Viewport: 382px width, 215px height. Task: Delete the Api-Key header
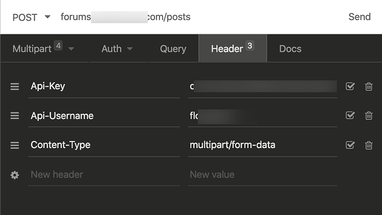click(x=369, y=86)
